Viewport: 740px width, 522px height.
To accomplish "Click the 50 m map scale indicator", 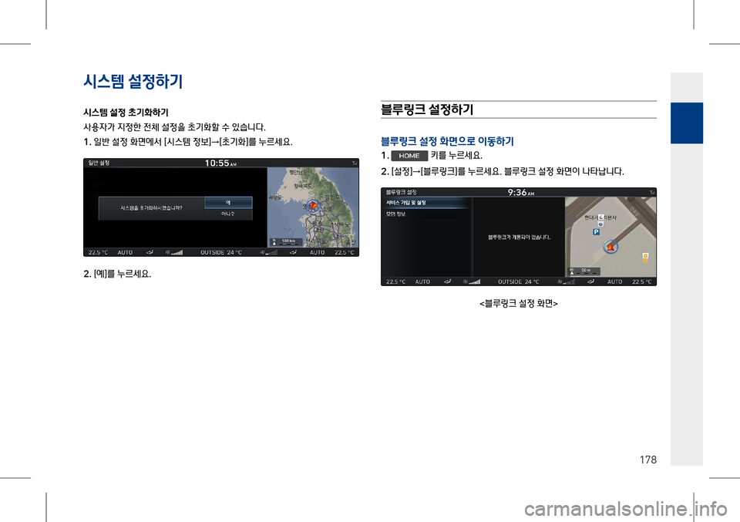I will click(584, 271).
